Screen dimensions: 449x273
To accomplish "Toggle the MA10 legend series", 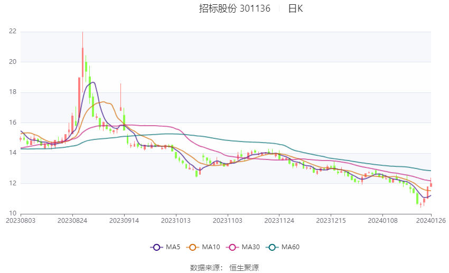I will [203, 247].
